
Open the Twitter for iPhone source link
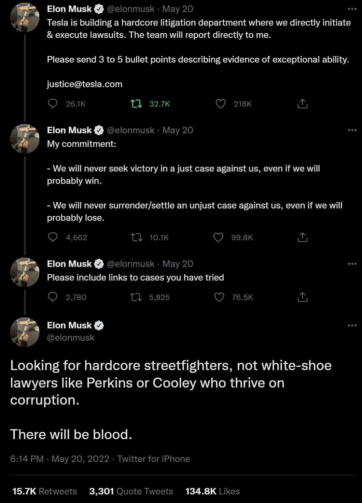(154, 459)
